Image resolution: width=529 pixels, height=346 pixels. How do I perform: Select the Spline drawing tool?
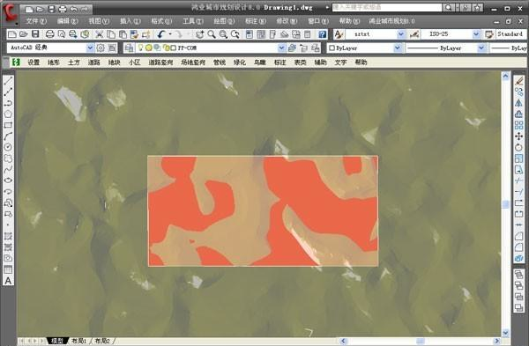pyautogui.click(x=8, y=169)
